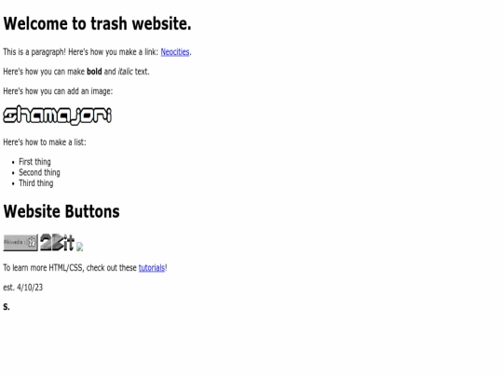This screenshot has height=377, width=503.
Task: Click the 'Website Buttons' heading
Action: 61,211
